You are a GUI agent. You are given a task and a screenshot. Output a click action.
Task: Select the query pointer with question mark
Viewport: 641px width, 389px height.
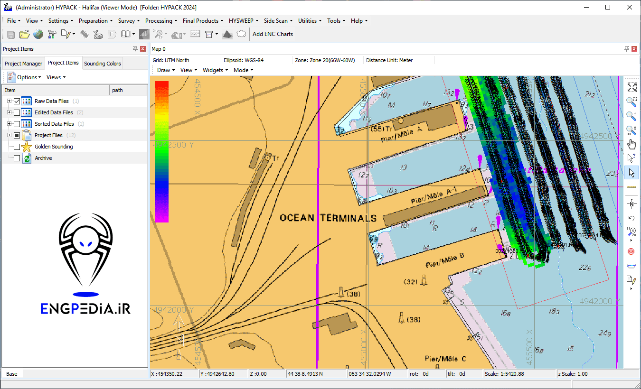coord(632,158)
